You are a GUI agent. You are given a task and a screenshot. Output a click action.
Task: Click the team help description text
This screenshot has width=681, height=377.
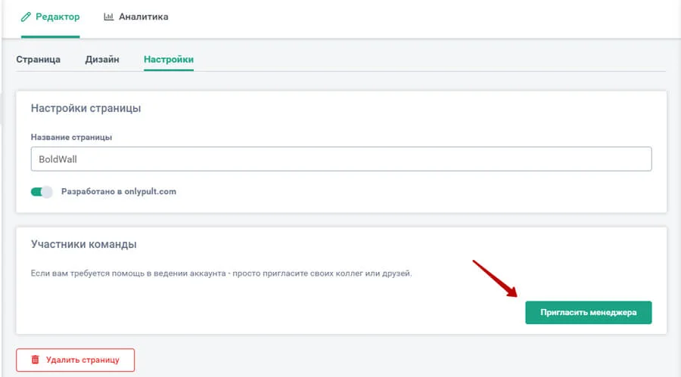pyautogui.click(x=221, y=273)
